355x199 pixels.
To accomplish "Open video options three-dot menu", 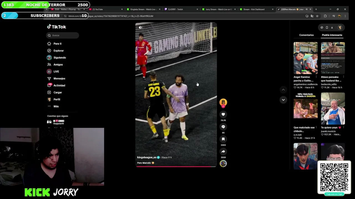I will (212, 27).
